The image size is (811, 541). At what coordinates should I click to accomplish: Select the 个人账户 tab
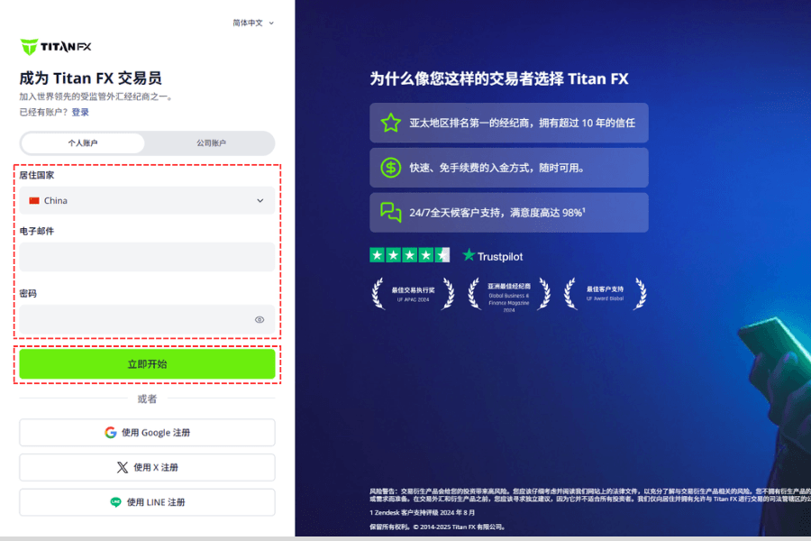click(83, 143)
